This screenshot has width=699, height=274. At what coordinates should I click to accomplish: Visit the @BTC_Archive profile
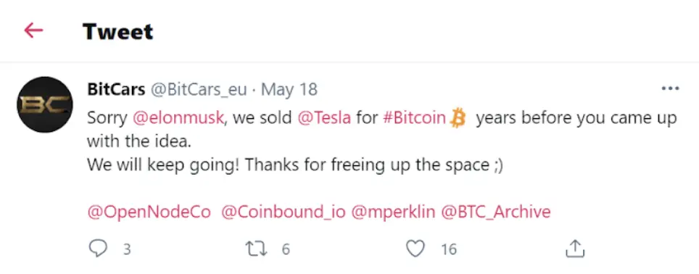[496, 212]
